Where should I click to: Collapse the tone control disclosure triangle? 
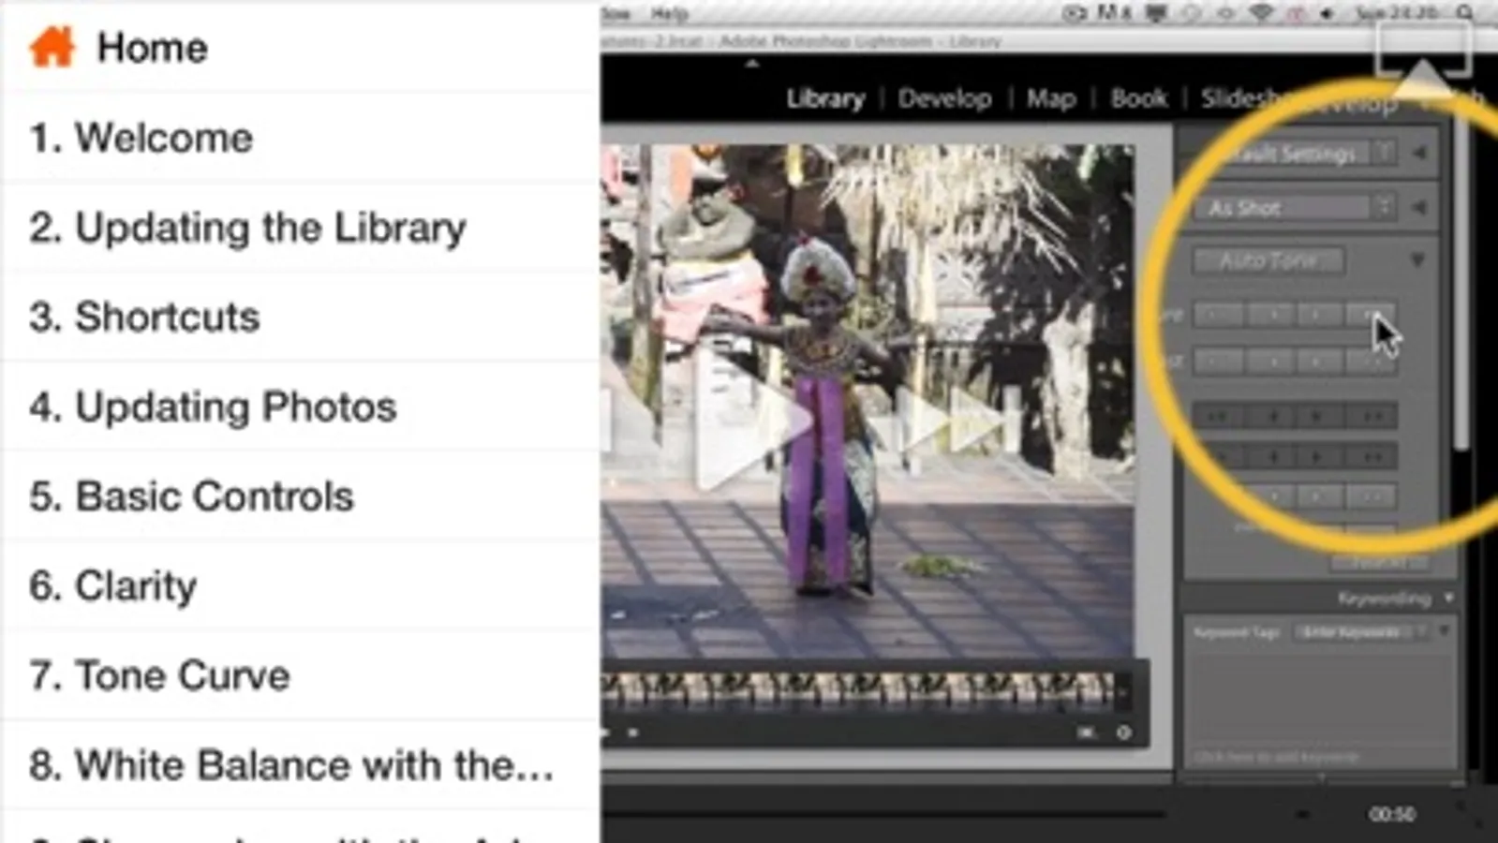[1417, 259]
